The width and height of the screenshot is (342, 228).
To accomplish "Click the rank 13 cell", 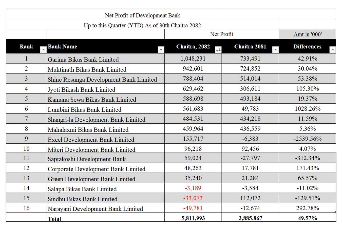I will point(26,178).
